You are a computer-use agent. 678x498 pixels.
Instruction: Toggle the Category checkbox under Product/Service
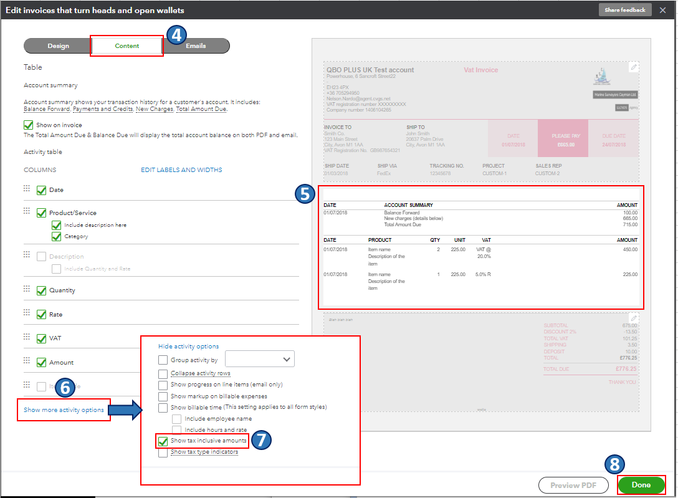pyautogui.click(x=57, y=236)
